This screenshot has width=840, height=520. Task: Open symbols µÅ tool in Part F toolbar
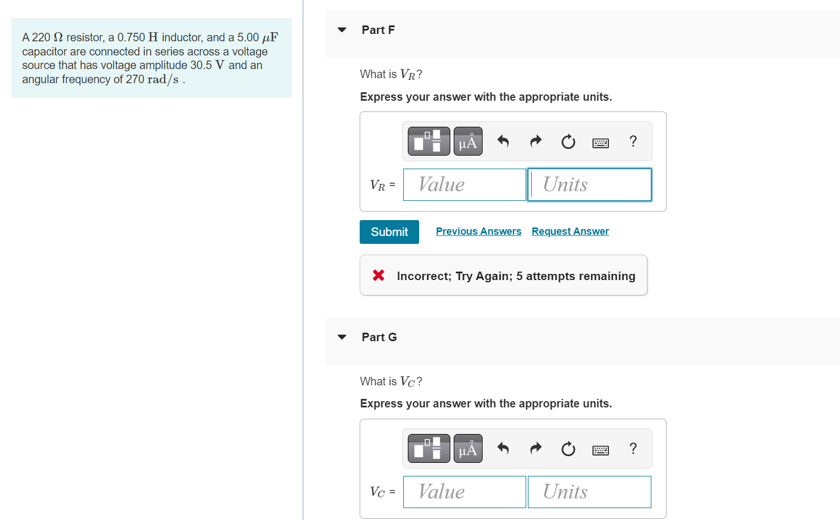coord(468,141)
